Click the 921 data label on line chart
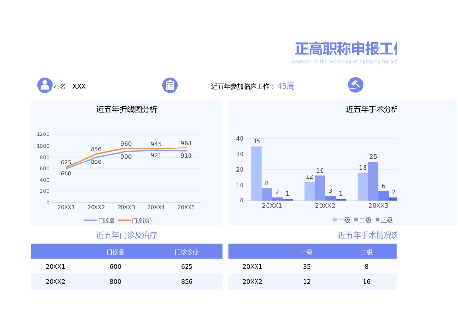Screen dimensions: 458x324 [x=156, y=155]
